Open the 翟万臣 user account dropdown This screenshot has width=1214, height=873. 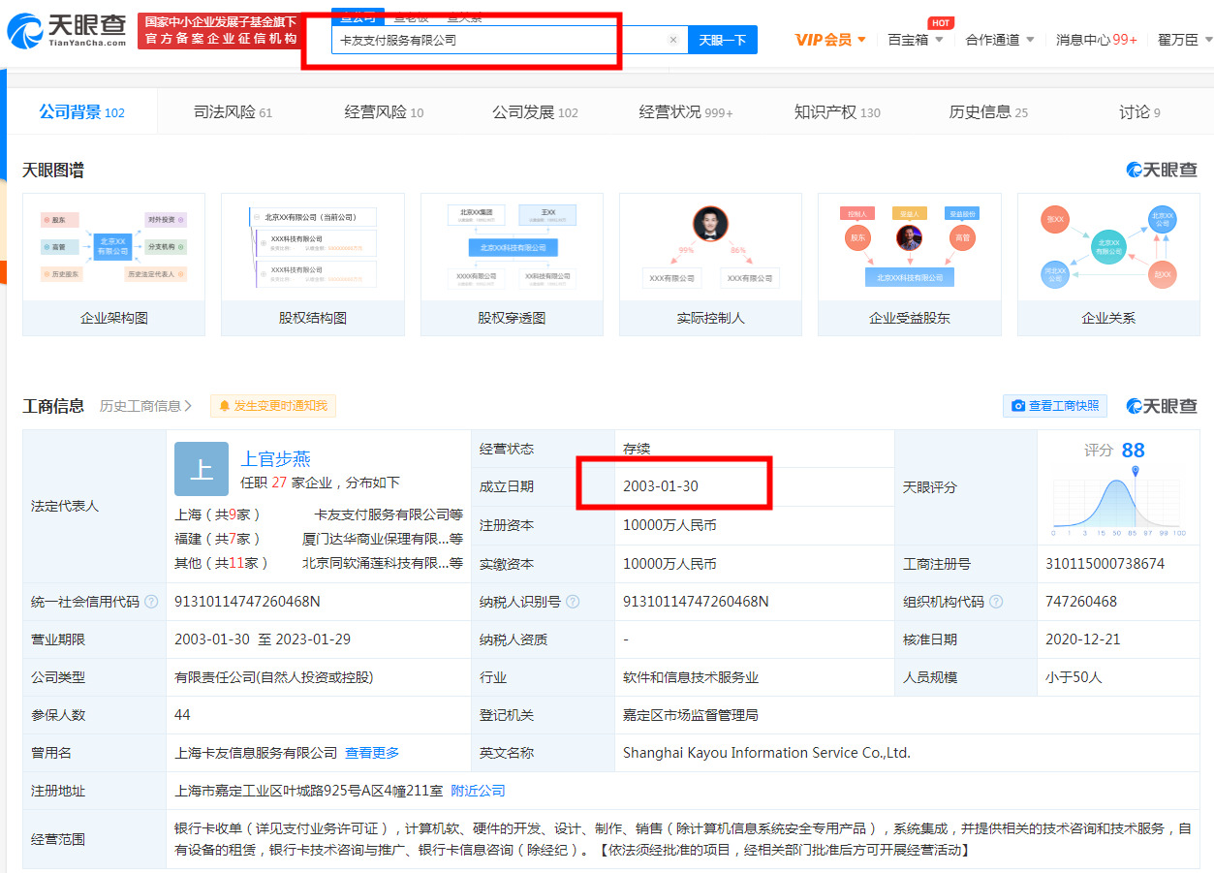(1185, 40)
